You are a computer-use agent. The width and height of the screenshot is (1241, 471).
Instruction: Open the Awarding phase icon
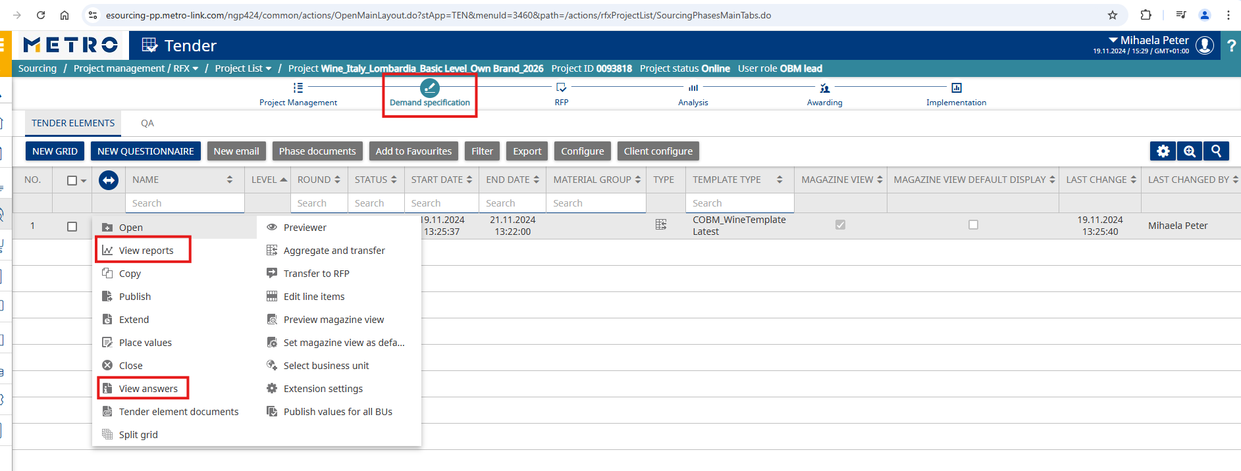[825, 87]
